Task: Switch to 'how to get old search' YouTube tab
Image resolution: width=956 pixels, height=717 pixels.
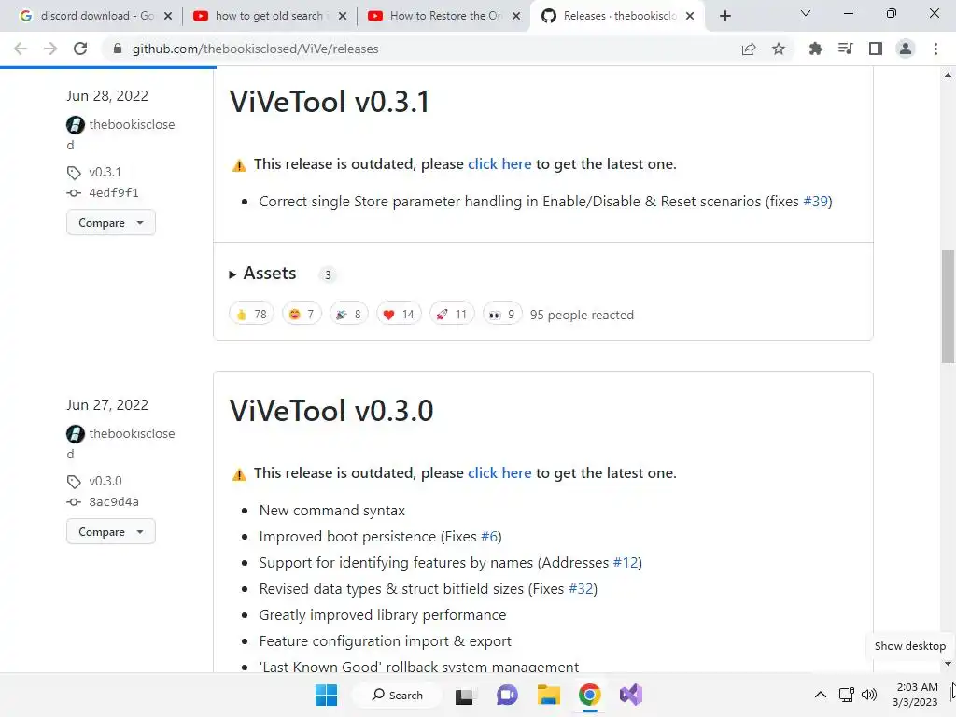Action: (x=269, y=16)
